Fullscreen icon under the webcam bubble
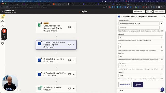This screenshot has height=93, width=166. pos(16,90)
